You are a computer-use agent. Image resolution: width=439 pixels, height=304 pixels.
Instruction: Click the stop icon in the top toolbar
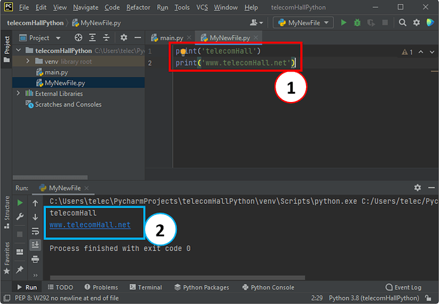click(386, 23)
